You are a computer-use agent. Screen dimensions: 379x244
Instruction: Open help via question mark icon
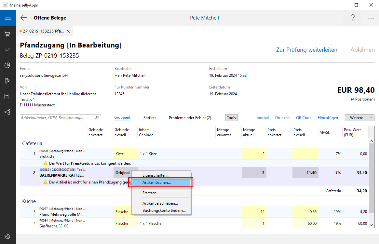click(x=353, y=18)
